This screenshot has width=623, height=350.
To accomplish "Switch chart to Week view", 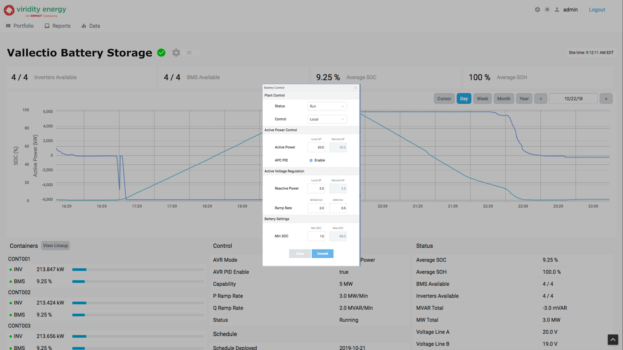I will pos(482,99).
